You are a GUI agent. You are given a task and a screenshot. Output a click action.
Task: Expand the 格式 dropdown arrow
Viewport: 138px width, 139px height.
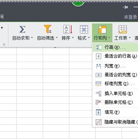click(89, 38)
